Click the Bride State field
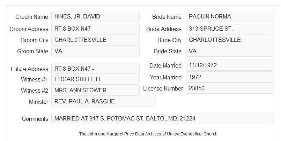The width and height of the screenshot is (281, 141). (x=230, y=51)
